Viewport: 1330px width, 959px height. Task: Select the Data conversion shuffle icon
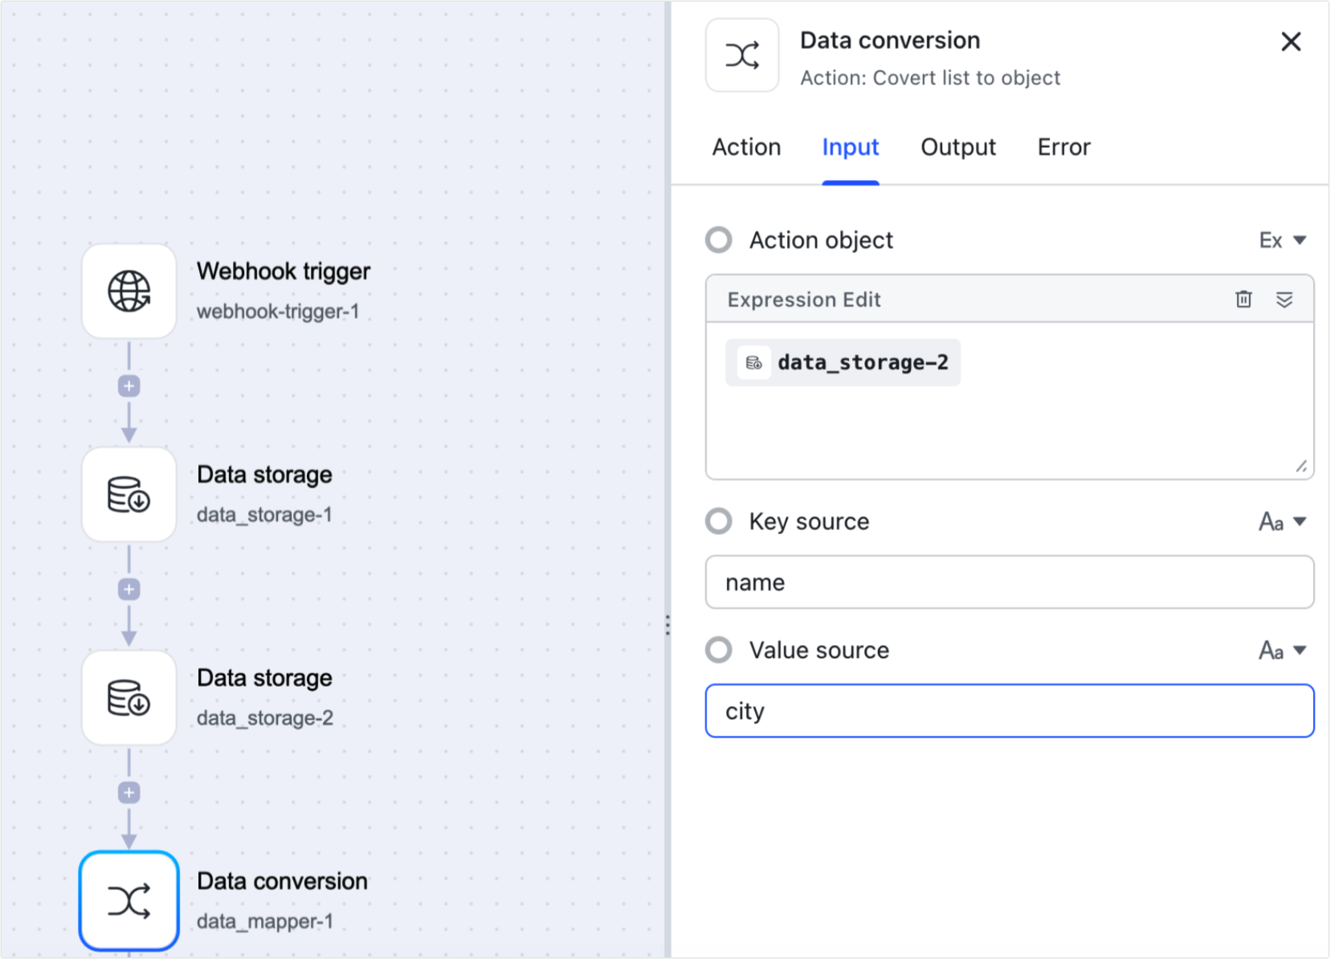tap(128, 901)
